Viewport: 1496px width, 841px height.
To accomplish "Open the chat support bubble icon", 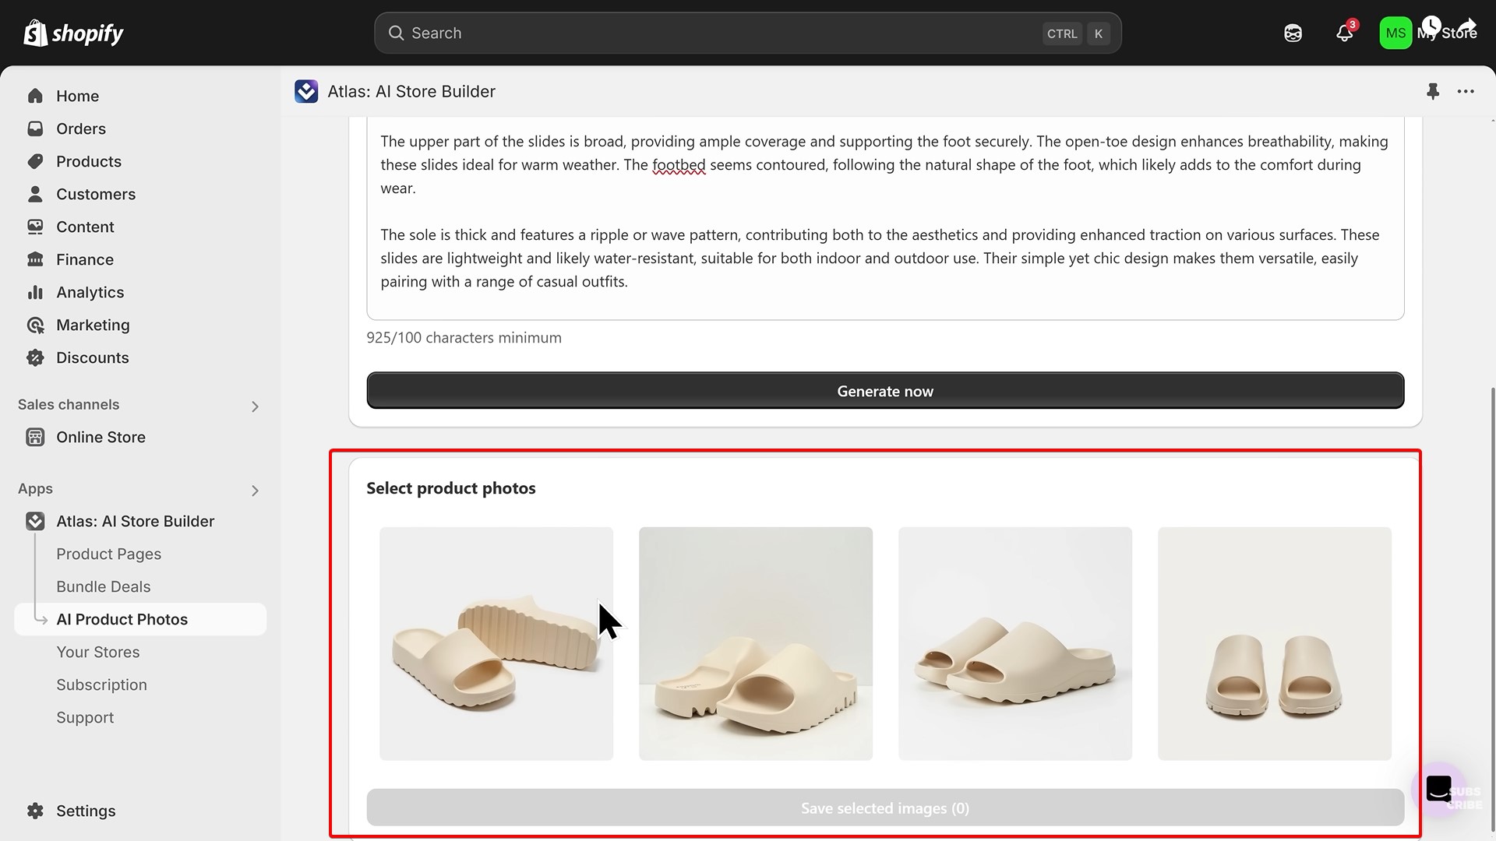I will tap(1438, 788).
